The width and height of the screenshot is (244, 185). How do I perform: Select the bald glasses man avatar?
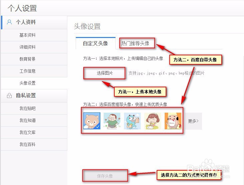(x=112, y=121)
